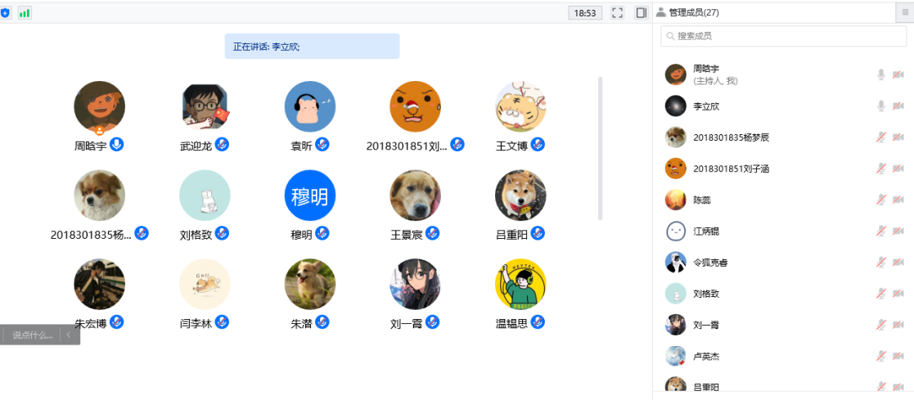Click the participant grid vertical scrollbar
The height and width of the screenshot is (400, 914).
[601, 147]
